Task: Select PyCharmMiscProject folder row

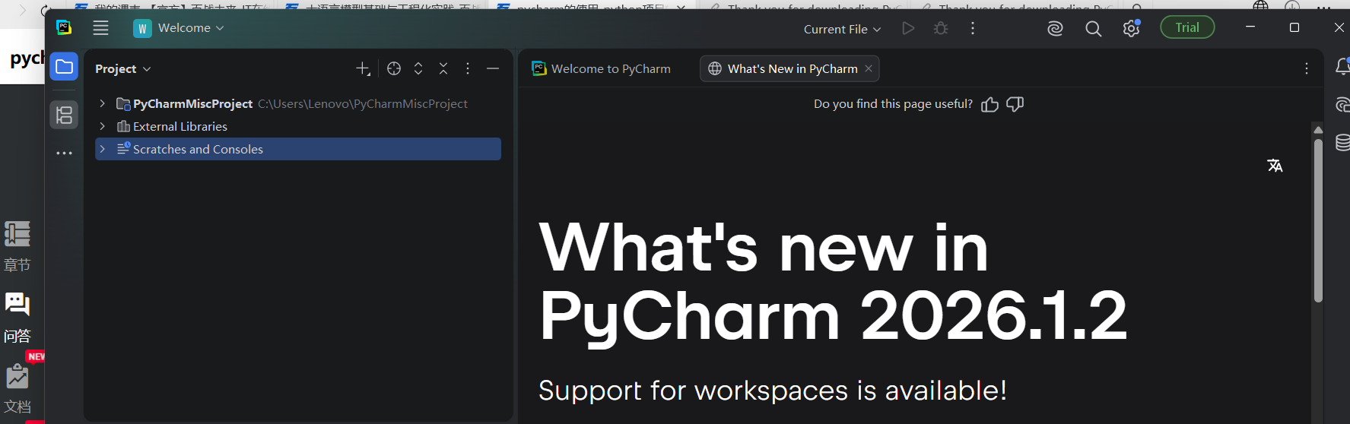Action: 298,103
